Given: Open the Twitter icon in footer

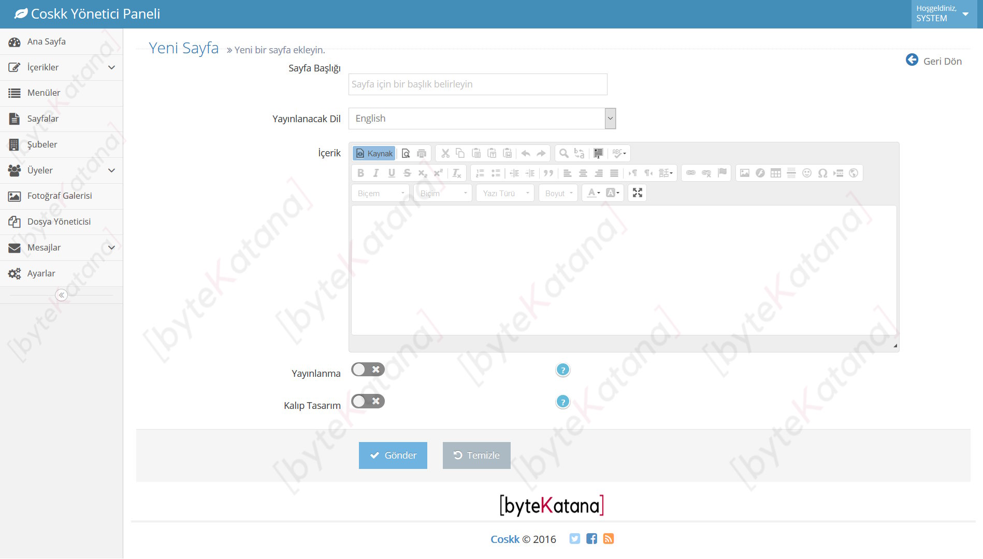Looking at the screenshot, I should click(x=574, y=539).
